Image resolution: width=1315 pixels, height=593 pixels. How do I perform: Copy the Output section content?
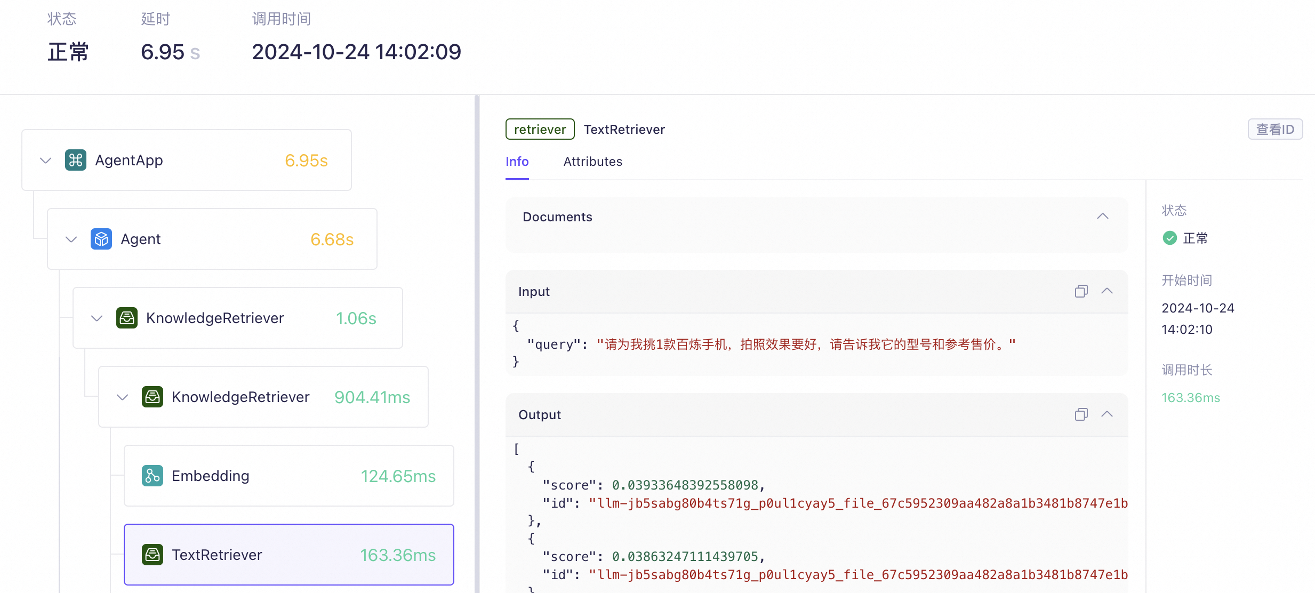click(x=1081, y=414)
